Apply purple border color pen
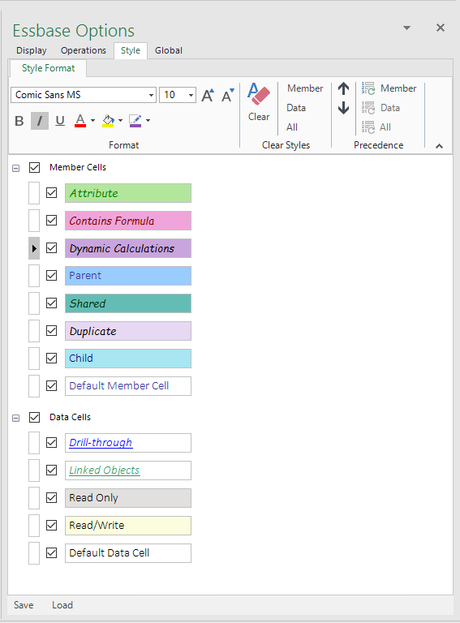460x623 pixels. tap(135, 121)
